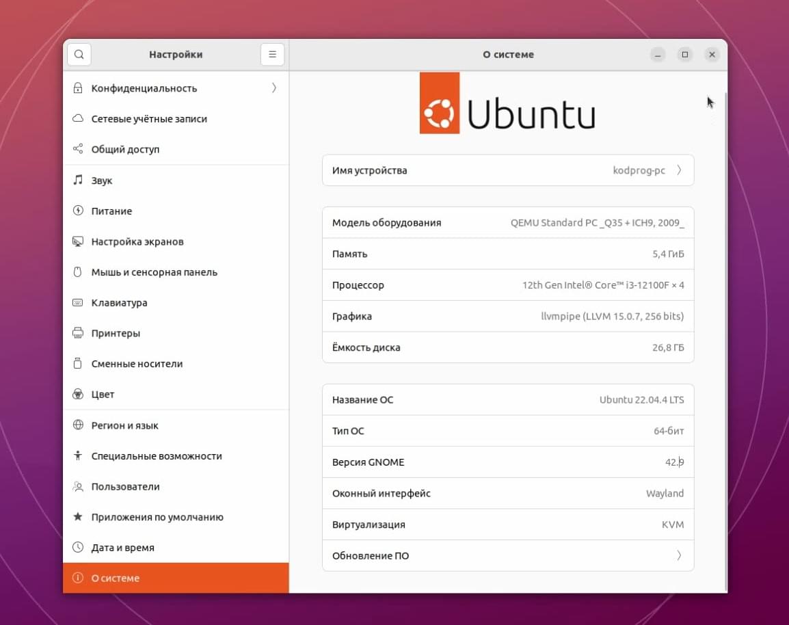
Task: Open device name chevron next to kodprog-pc
Action: tap(679, 170)
